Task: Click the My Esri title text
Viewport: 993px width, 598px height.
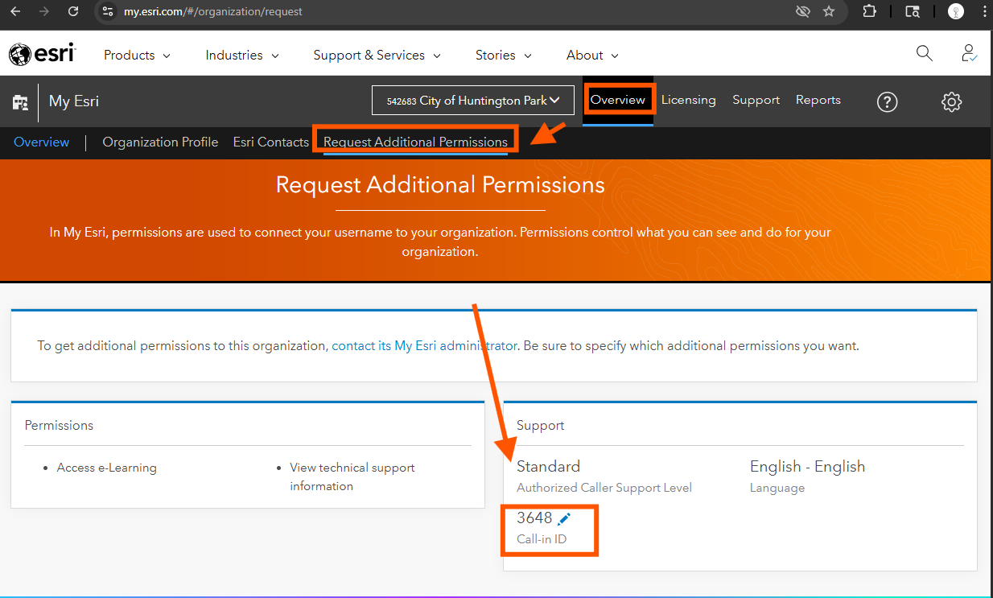Action: tap(74, 101)
